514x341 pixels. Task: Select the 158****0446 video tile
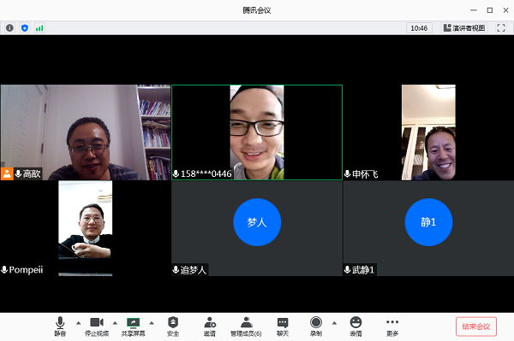257,132
